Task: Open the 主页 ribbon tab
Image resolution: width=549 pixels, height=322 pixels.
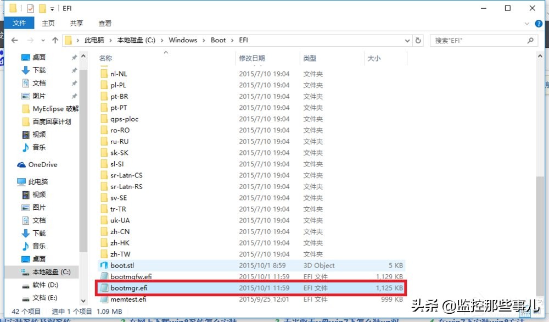Action: tap(49, 23)
